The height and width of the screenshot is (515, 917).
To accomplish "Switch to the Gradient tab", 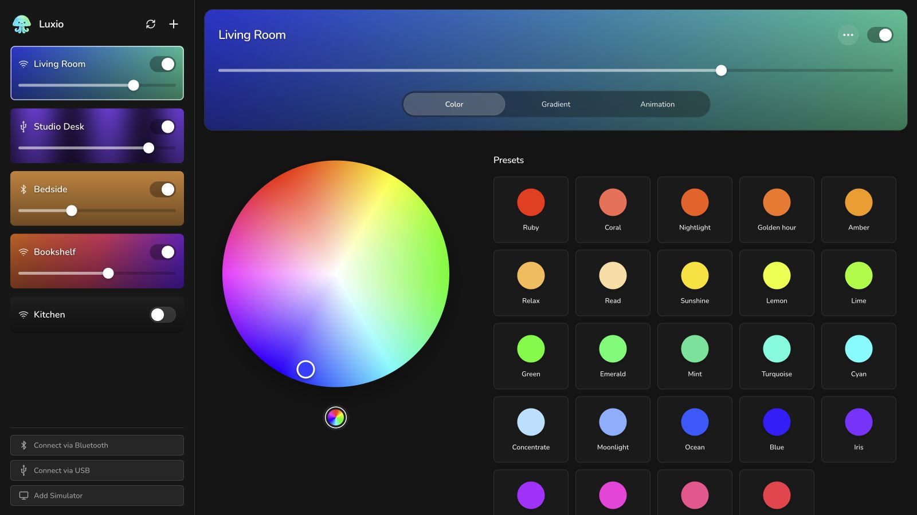I will (x=556, y=104).
